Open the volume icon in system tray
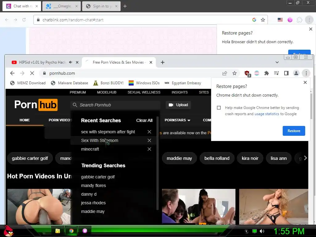 tap(262, 231)
